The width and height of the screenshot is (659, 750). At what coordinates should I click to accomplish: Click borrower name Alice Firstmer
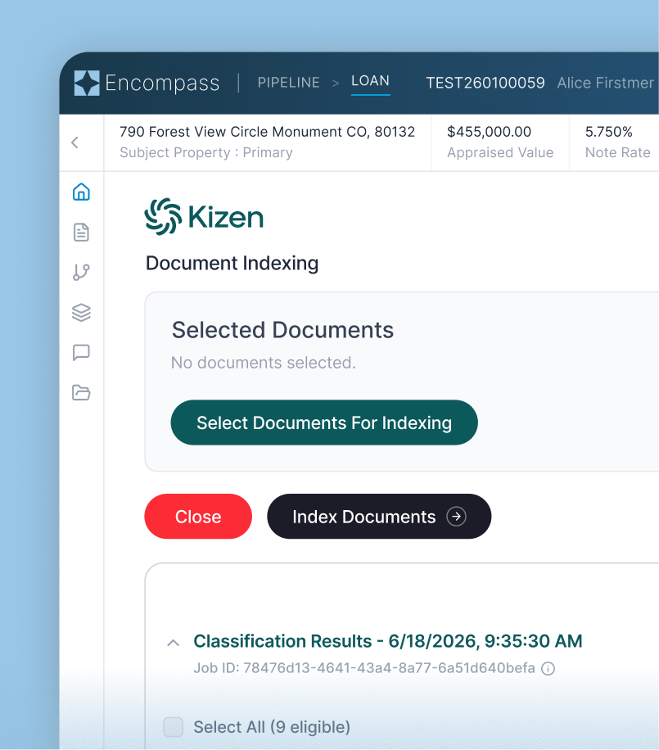[x=606, y=83]
